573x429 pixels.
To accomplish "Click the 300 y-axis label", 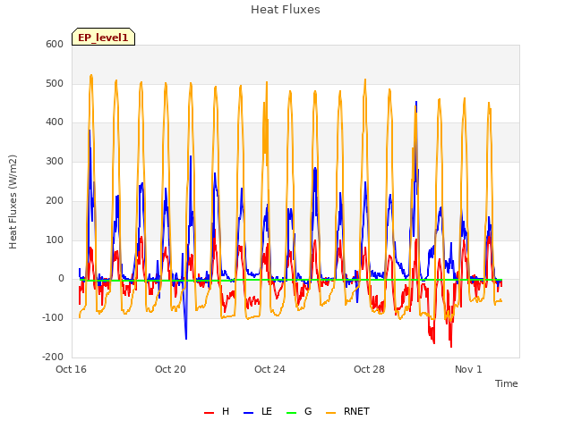I will (55, 161).
